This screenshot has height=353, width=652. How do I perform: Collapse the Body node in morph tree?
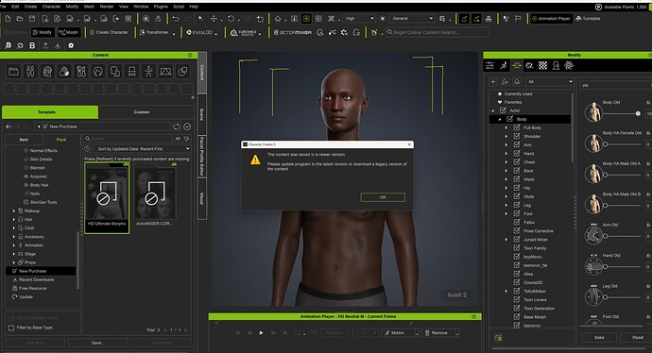coord(500,119)
